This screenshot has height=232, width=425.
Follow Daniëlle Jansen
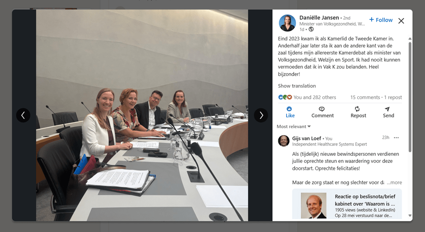pyautogui.click(x=381, y=20)
